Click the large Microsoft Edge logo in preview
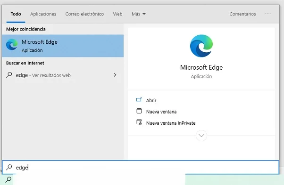284x185 pixels. click(201, 46)
